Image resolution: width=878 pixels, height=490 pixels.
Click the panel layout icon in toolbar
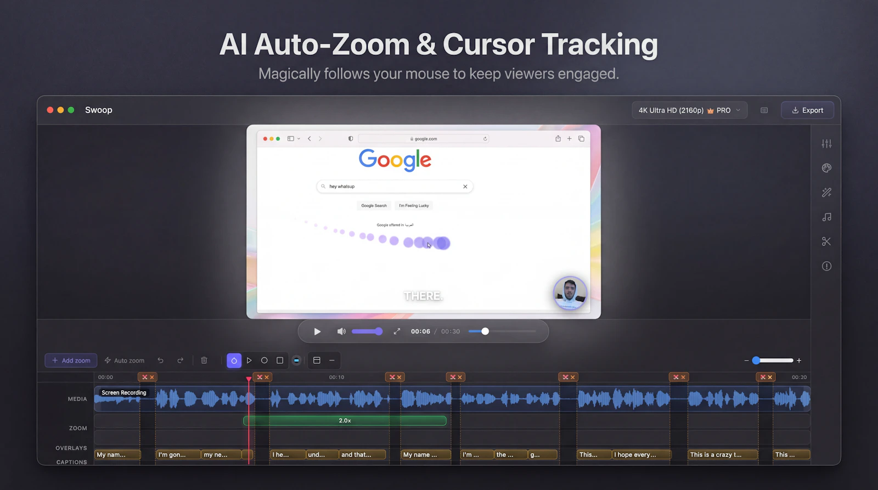click(x=317, y=361)
